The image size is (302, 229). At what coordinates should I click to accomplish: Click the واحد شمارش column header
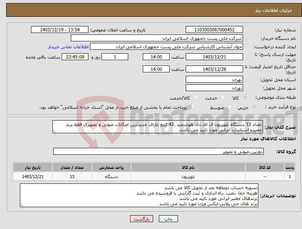pyautogui.click(x=111, y=167)
